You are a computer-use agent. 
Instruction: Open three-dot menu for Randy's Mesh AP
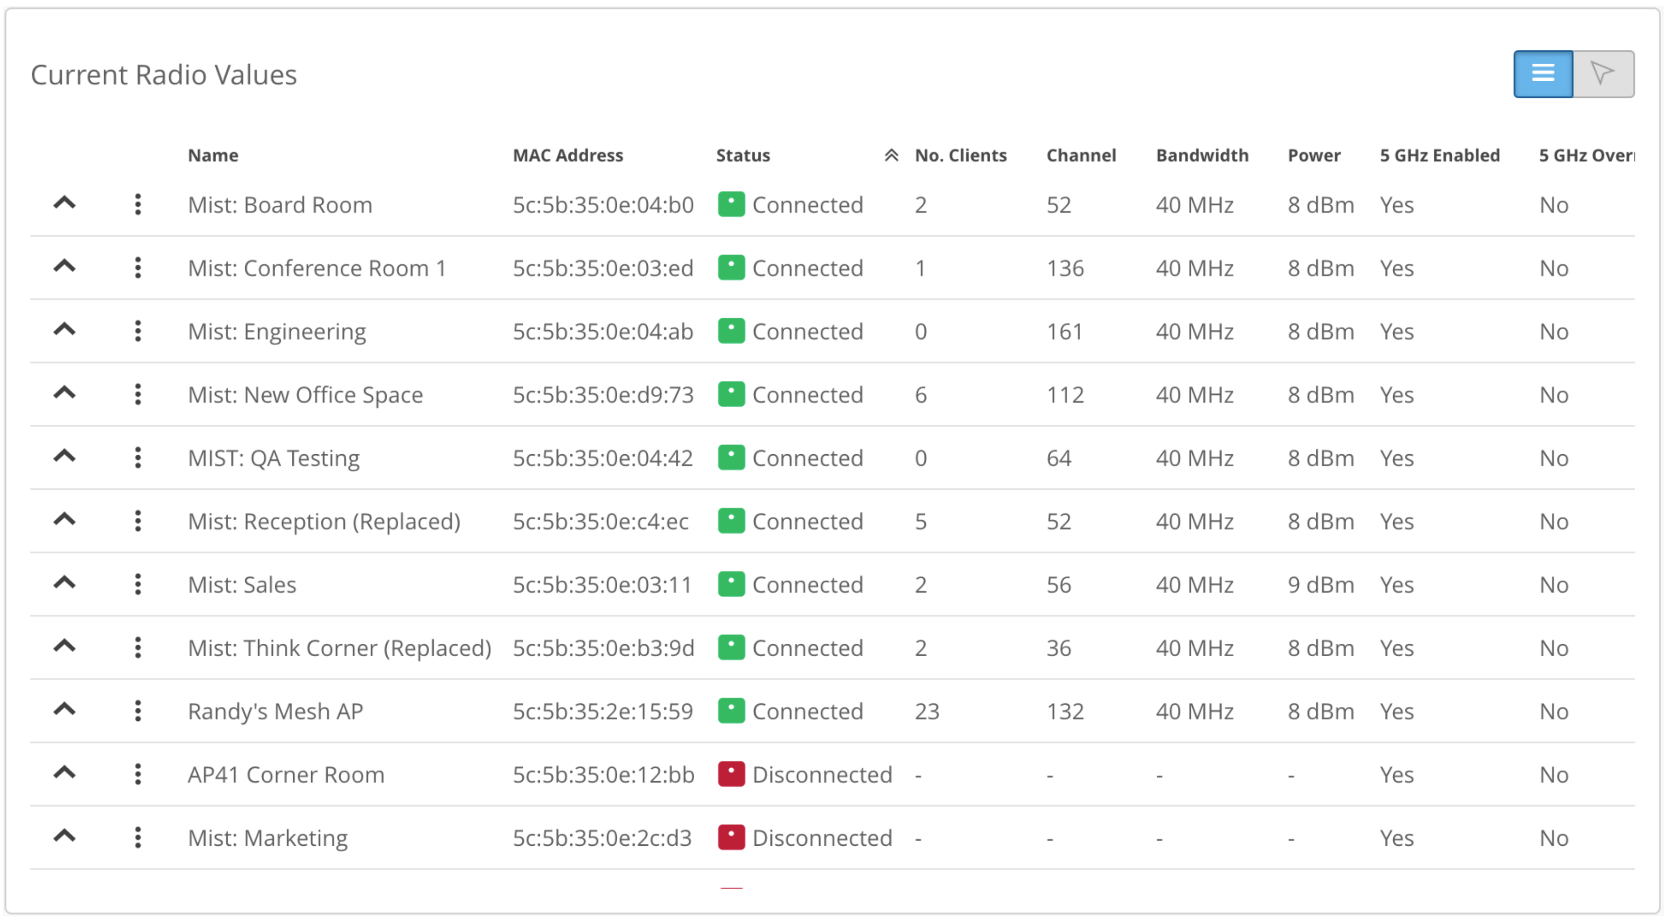click(138, 711)
